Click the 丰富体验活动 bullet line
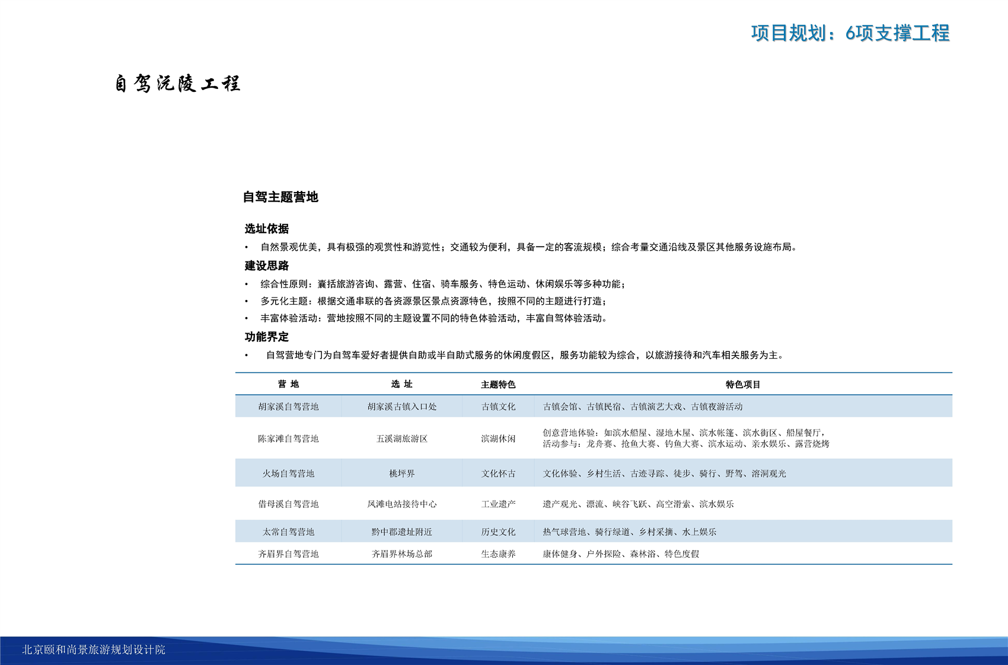The image size is (1008, 665). point(433,318)
